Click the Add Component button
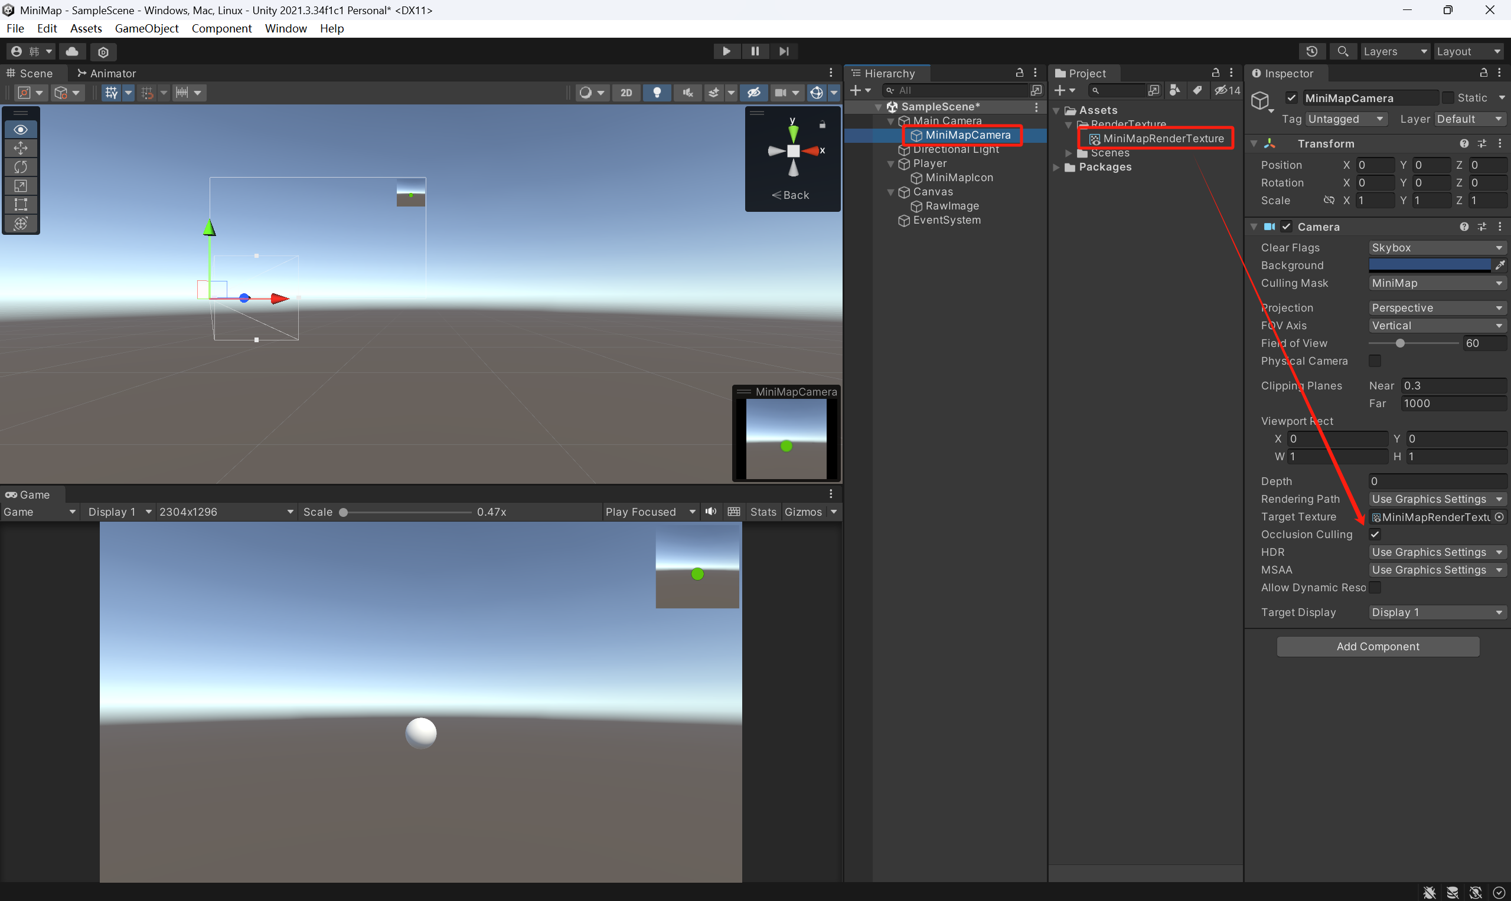The width and height of the screenshot is (1511, 901). (1378, 647)
